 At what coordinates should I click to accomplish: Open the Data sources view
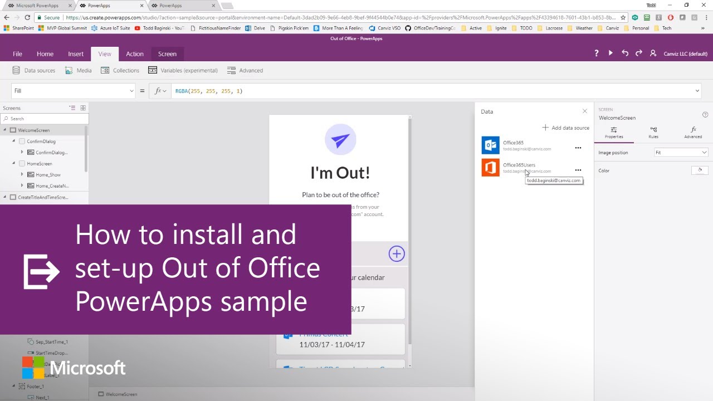[x=33, y=70]
